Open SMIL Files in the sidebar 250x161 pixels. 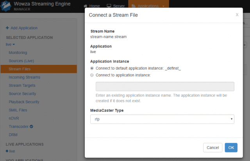[x=18, y=110]
